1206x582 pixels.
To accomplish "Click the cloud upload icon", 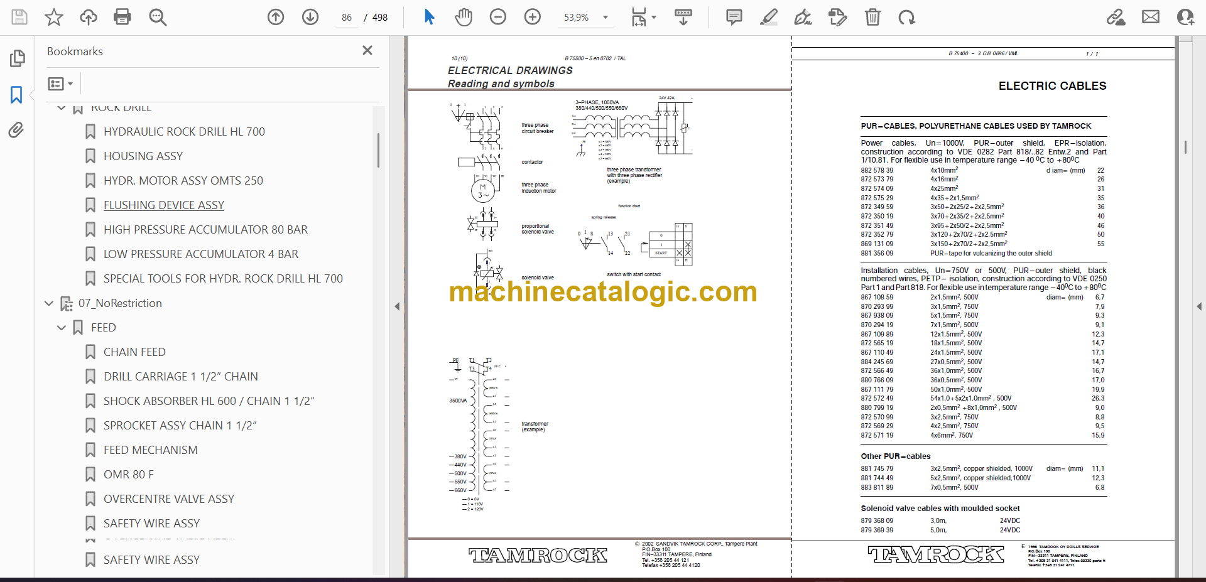I will pos(88,17).
